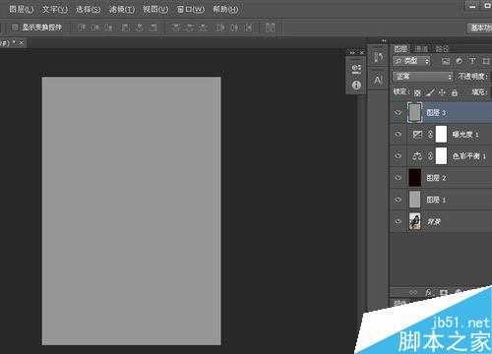The width and height of the screenshot is (492, 354).
Task: Close the open document tab
Action: pyautogui.click(x=21, y=43)
